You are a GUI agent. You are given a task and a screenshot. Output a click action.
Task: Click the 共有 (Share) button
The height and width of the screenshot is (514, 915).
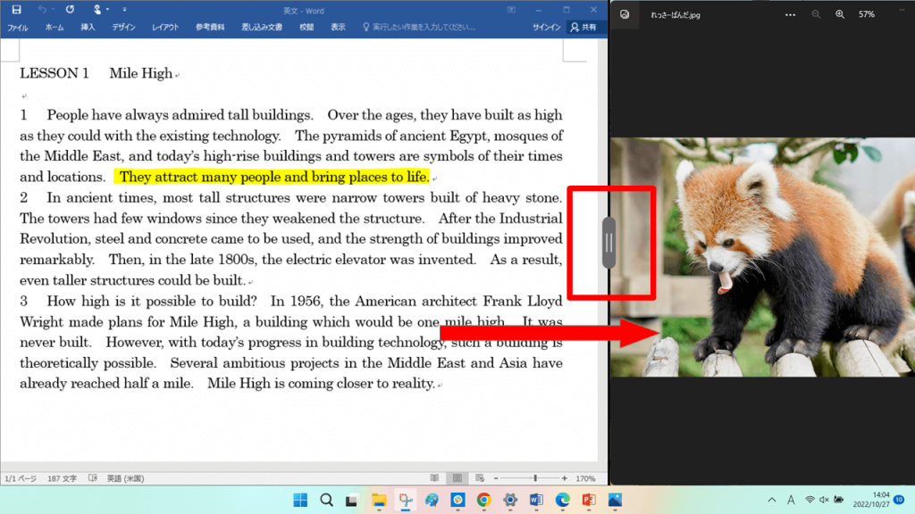(583, 28)
